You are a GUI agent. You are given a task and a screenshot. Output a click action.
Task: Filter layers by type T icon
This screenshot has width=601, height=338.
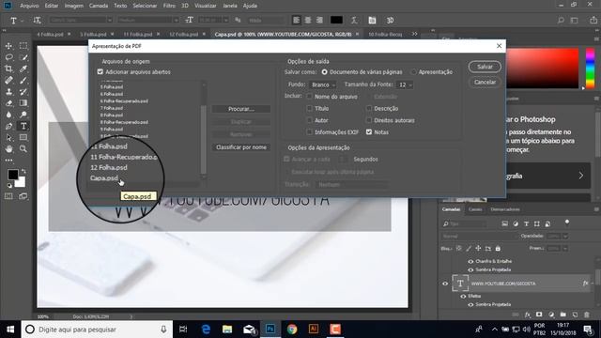coord(526,223)
